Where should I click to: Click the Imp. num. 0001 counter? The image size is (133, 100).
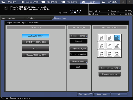click(70, 12)
